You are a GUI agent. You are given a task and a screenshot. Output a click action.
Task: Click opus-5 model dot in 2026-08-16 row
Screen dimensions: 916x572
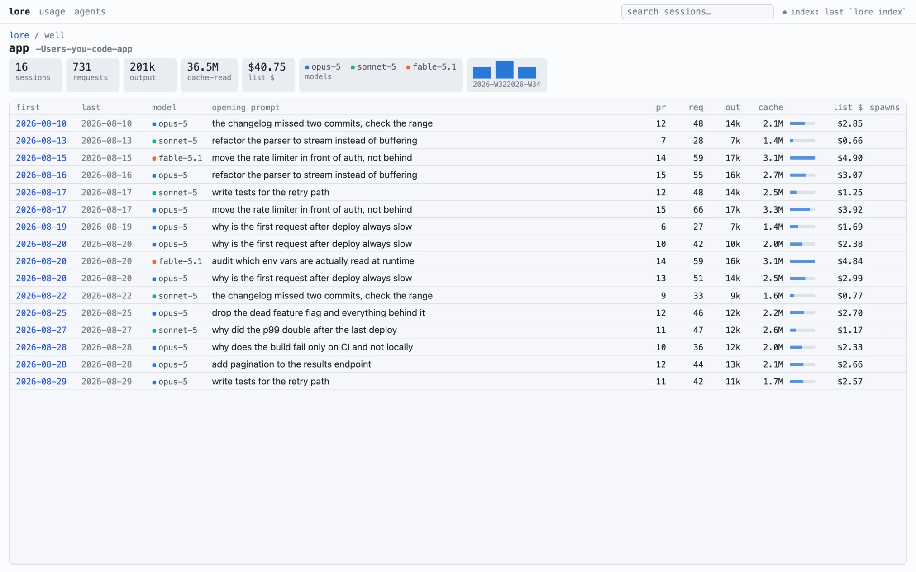(154, 176)
